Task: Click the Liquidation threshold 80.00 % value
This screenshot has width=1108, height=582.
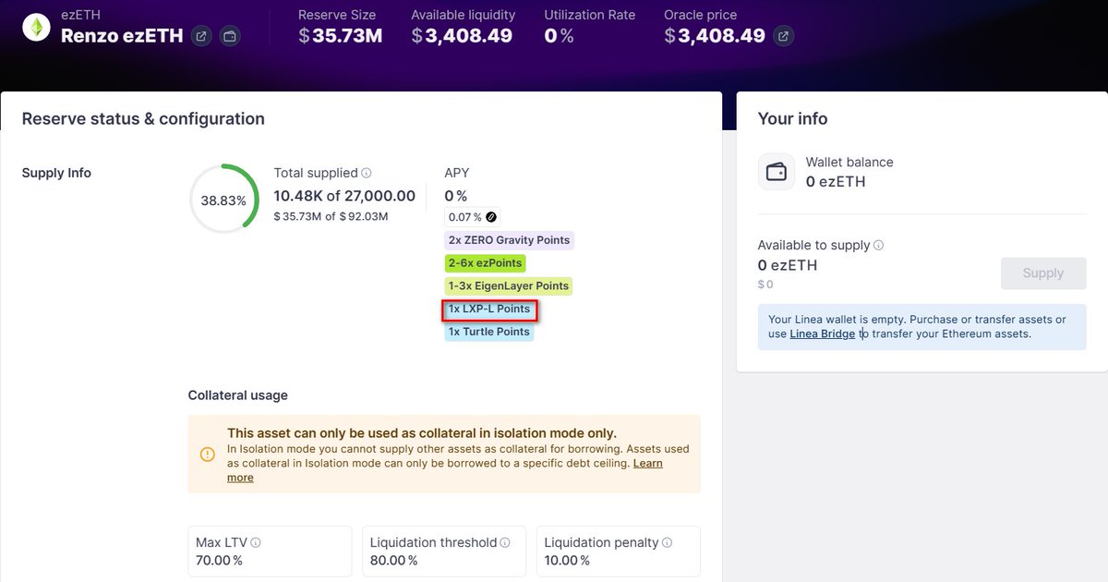Action: [394, 561]
